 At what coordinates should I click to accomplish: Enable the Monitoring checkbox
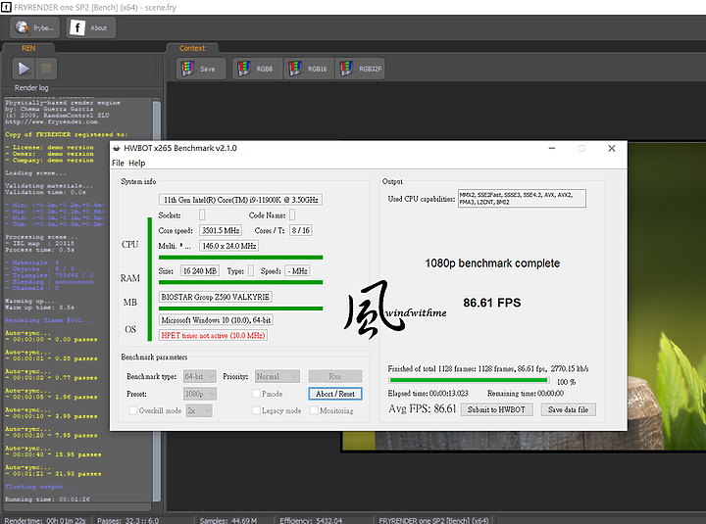pos(315,410)
